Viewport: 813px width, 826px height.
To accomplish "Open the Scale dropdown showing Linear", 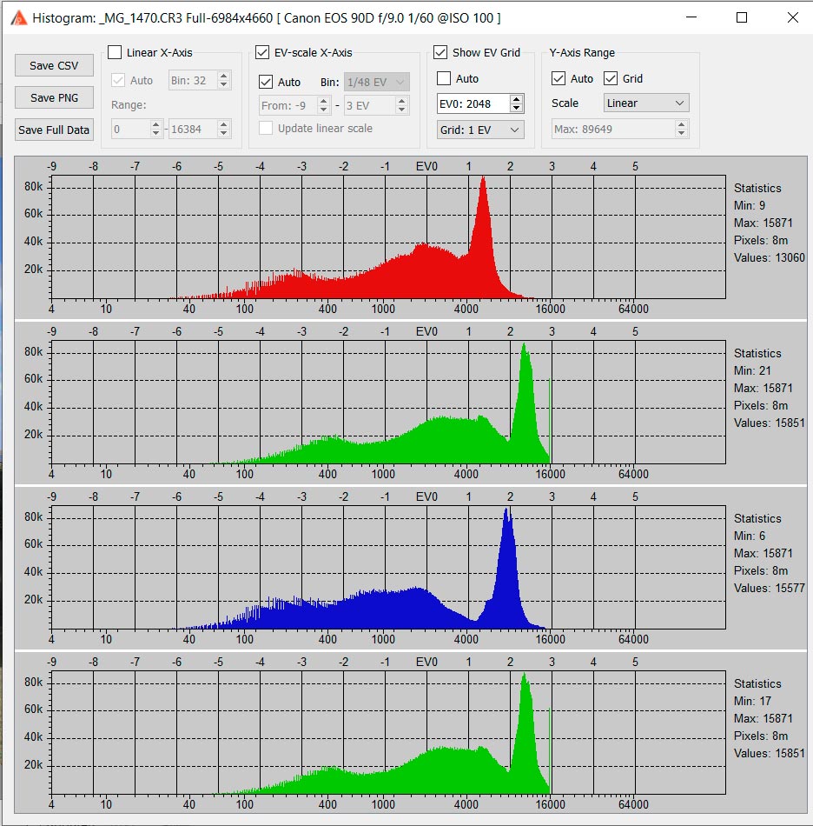I will (x=645, y=103).
